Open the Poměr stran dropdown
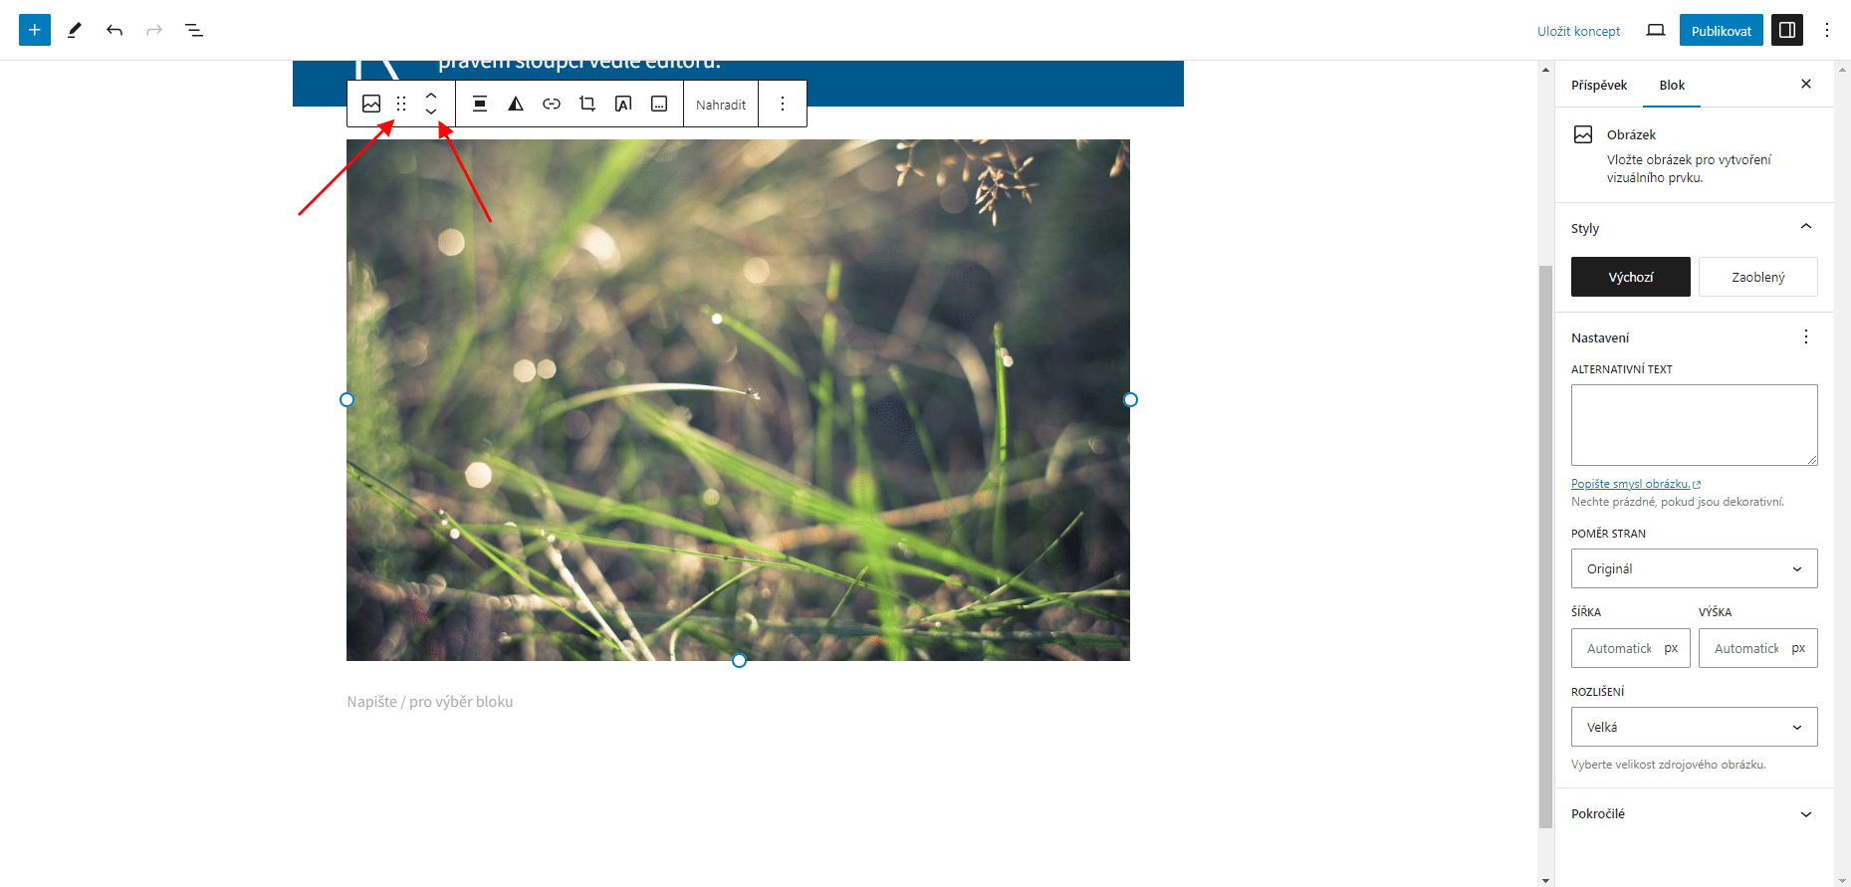The height and width of the screenshot is (887, 1851). [x=1695, y=568]
